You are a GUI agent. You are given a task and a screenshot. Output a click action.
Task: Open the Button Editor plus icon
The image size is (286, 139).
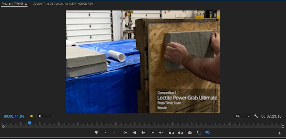280,133
